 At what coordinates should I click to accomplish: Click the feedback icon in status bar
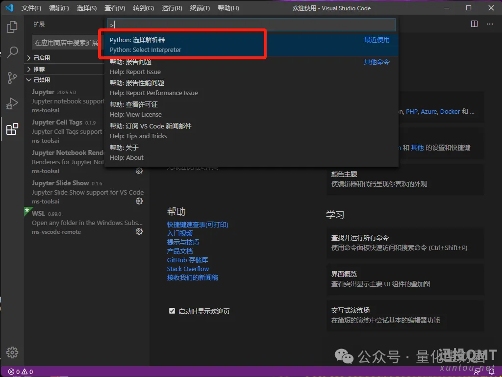click(x=477, y=372)
